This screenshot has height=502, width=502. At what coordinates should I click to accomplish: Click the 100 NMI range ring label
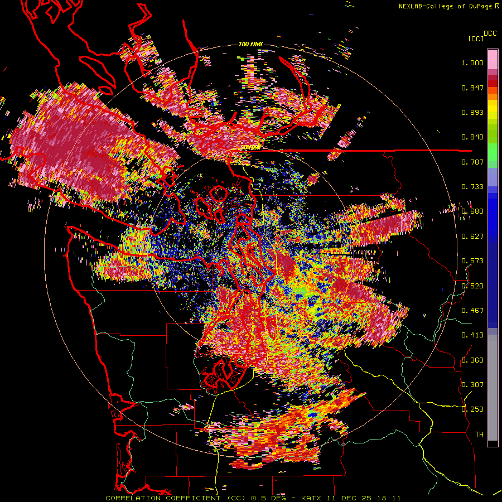click(250, 44)
